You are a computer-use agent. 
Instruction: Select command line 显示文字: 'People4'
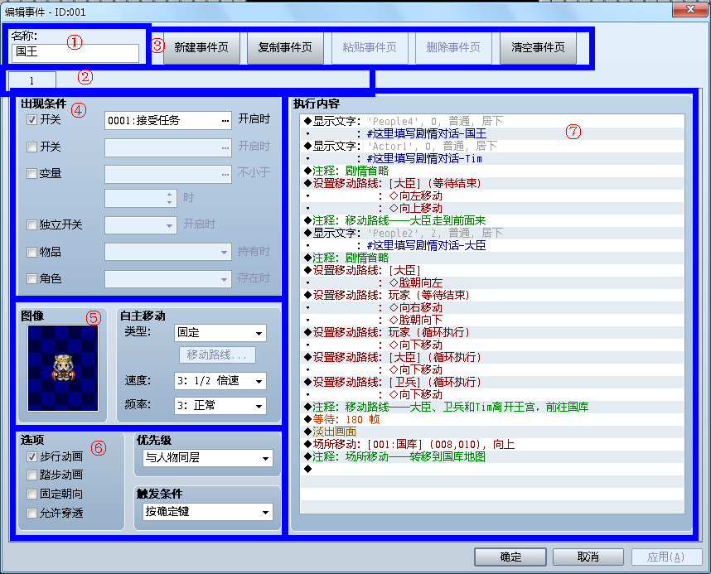click(492, 121)
